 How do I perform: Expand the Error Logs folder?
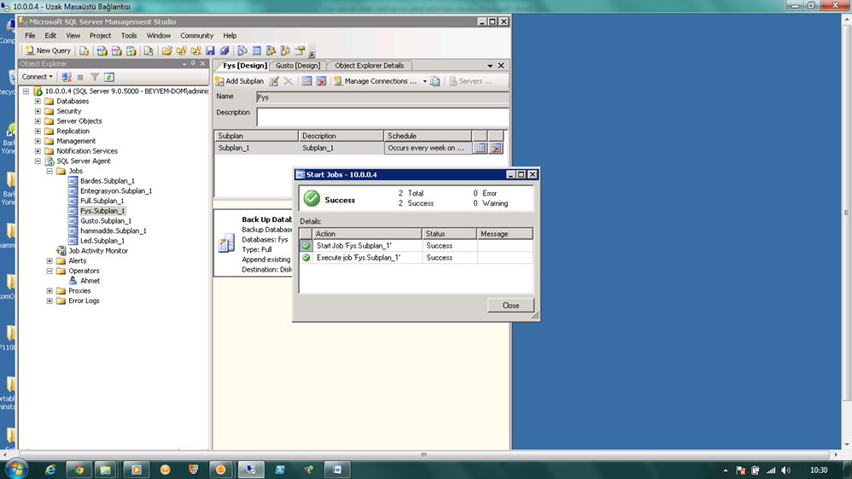coord(50,301)
